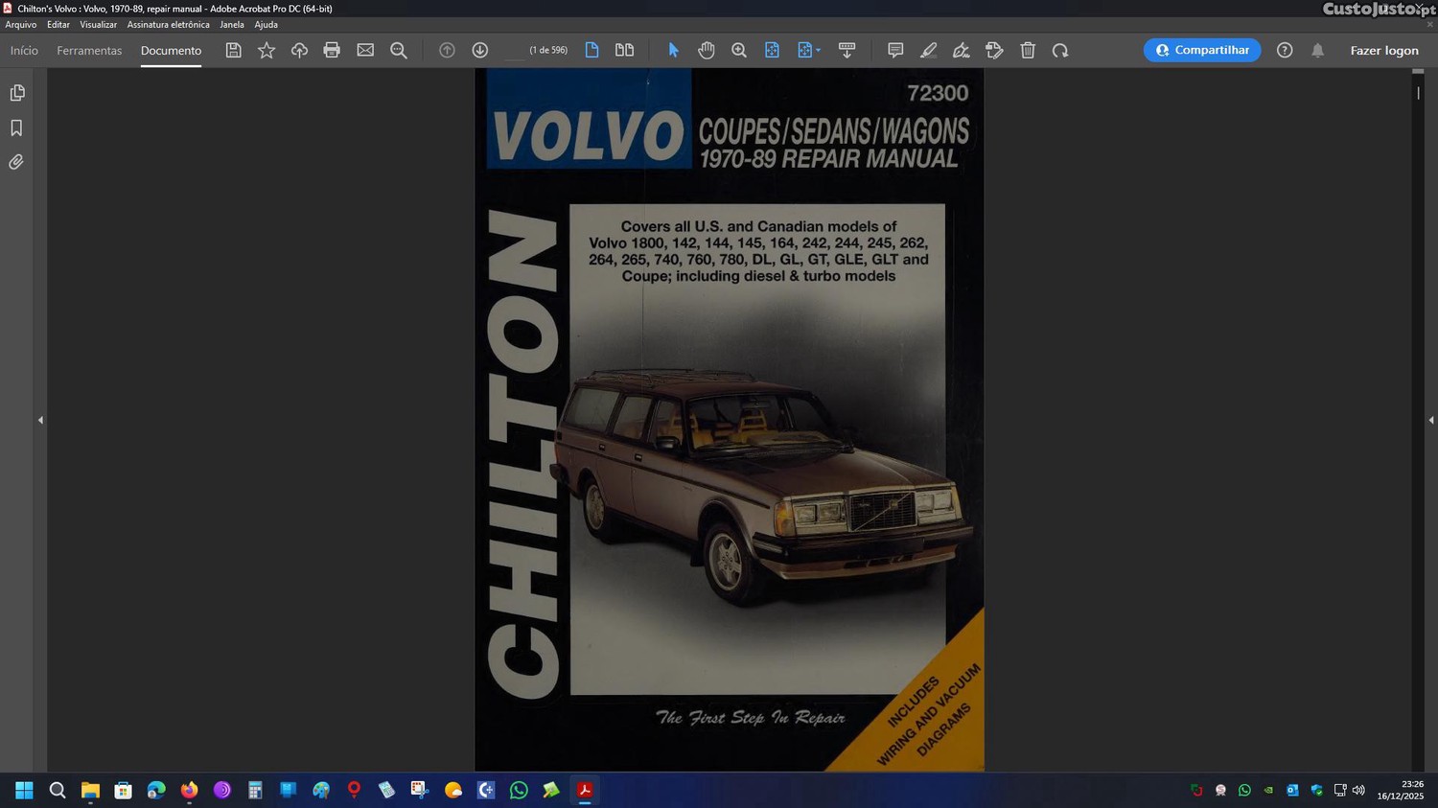Click the Save file icon
The image size is (1438, 808).
(233, 50)
